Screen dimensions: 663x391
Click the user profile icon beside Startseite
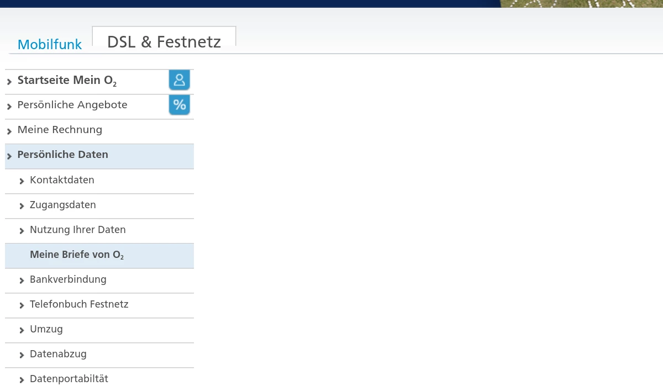tap(179, 80)
